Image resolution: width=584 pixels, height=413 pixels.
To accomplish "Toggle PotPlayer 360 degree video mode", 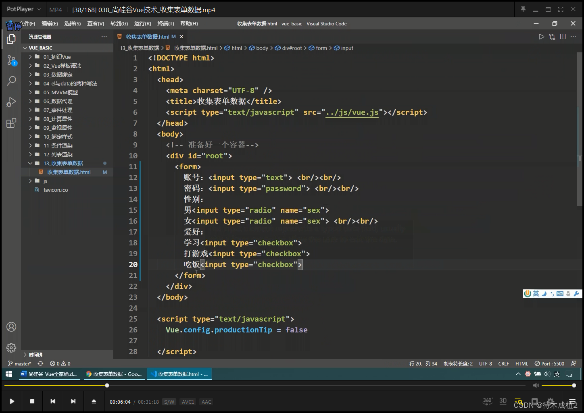I will (488, 401).
